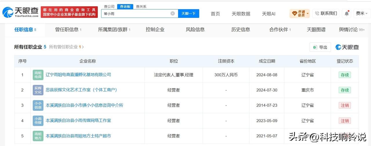Click the date 2014-07-23
This screenshot has height=146, width=371.
(x=267, y=105)
